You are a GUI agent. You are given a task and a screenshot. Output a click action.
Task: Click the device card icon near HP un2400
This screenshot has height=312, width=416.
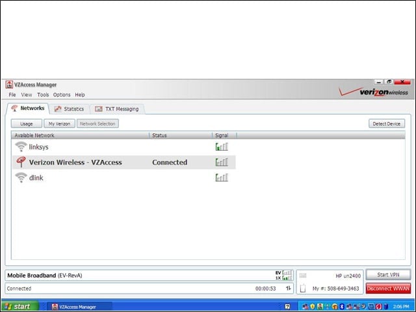tap(303, 276)
